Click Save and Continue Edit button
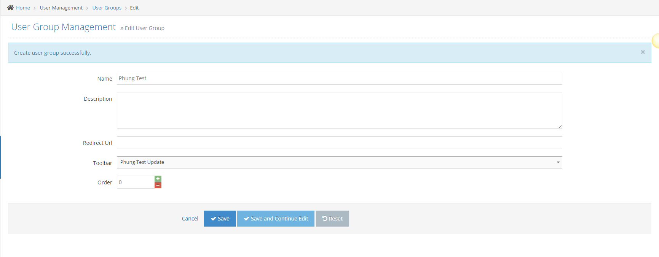 coord(276,219)
